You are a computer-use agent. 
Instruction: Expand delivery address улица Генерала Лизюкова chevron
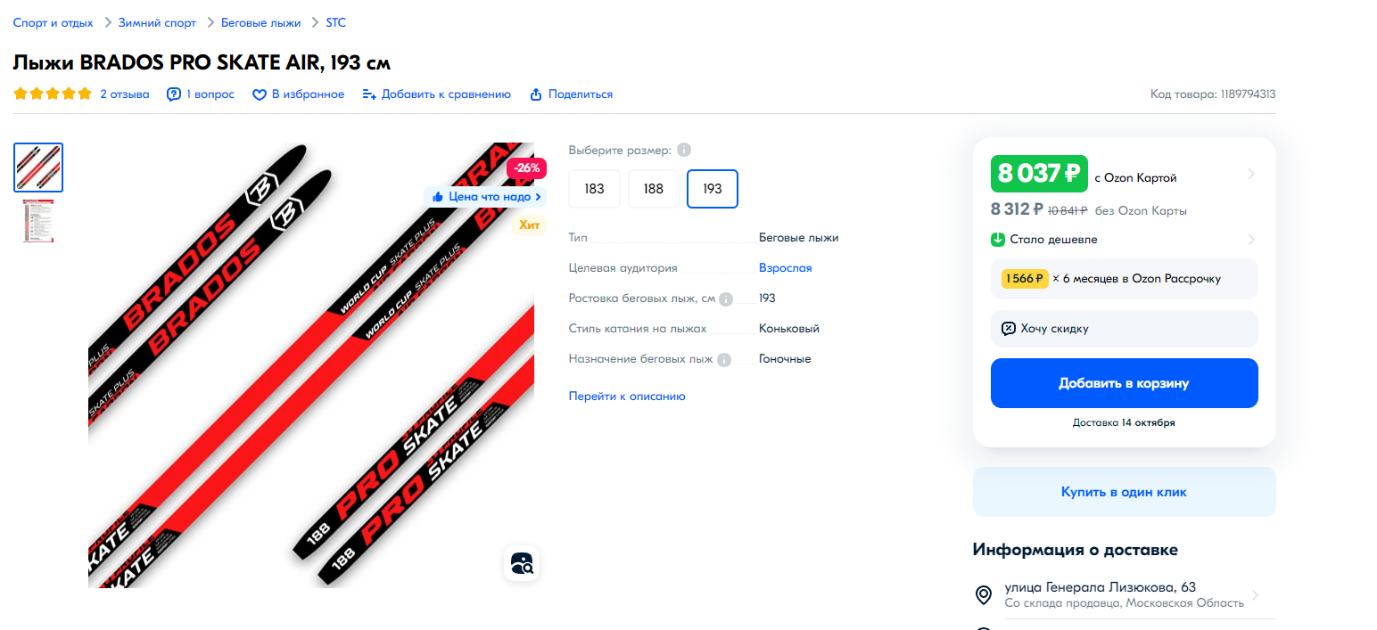[x=1255, y=595]
